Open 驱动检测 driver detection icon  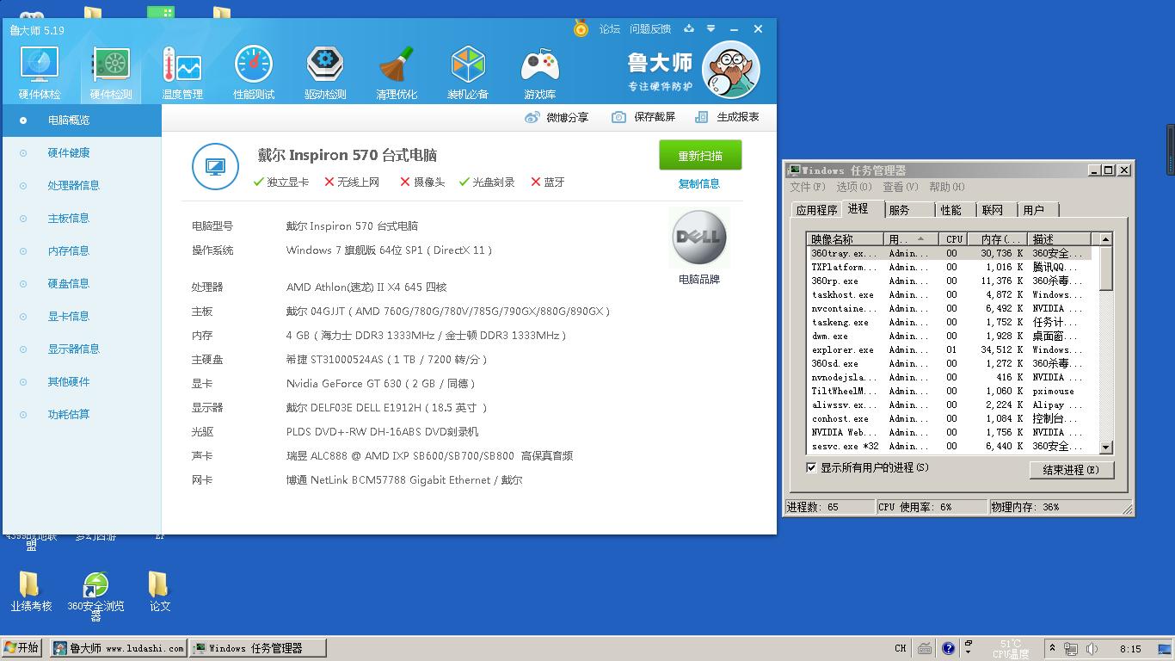click(325, 73)
